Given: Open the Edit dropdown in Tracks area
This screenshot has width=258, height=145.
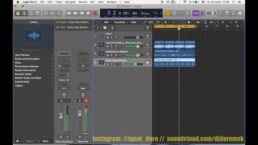Looking at the screenshot, I should pos(107,22).
